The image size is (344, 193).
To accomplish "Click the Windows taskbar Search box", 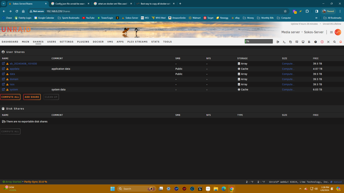I will click(137, 189).
